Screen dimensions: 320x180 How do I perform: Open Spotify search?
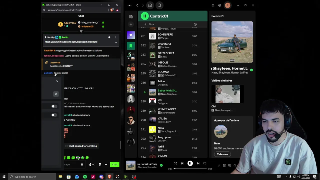click(x=159, y=5)
